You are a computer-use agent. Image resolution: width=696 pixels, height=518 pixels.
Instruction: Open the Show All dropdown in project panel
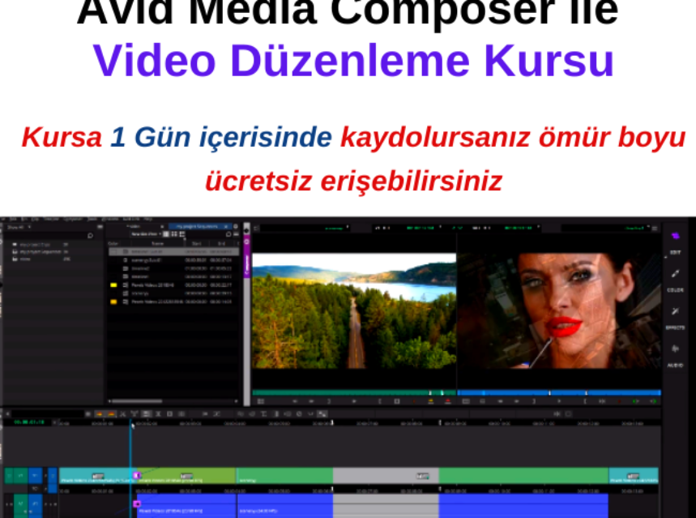click(x=19, y=227)
